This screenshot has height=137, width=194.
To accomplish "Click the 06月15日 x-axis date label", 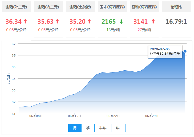I will point(75,116).
